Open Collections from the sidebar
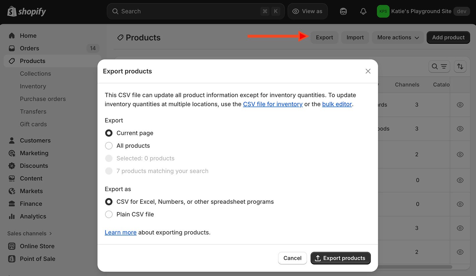 pos(35,74)
